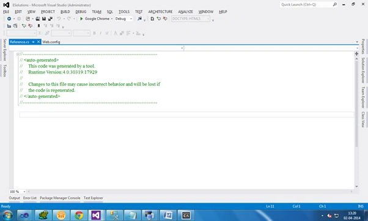Click the New Project toolbar icon

tap(28, 18)
